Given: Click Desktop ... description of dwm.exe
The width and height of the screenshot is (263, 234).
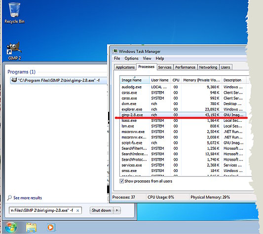Looking at the screenshot, I should point(232,103).
